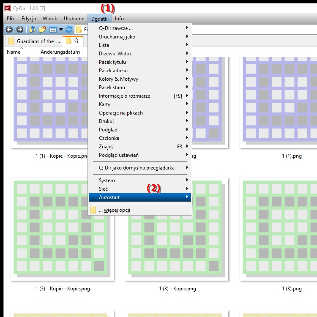Screen dimensions: 317x317
Task: Open the Widok menu
Action: click(x=50, y=19)
